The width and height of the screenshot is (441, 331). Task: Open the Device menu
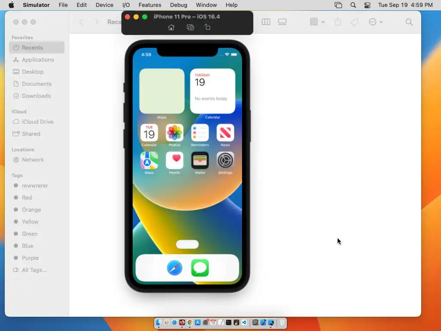104,5
